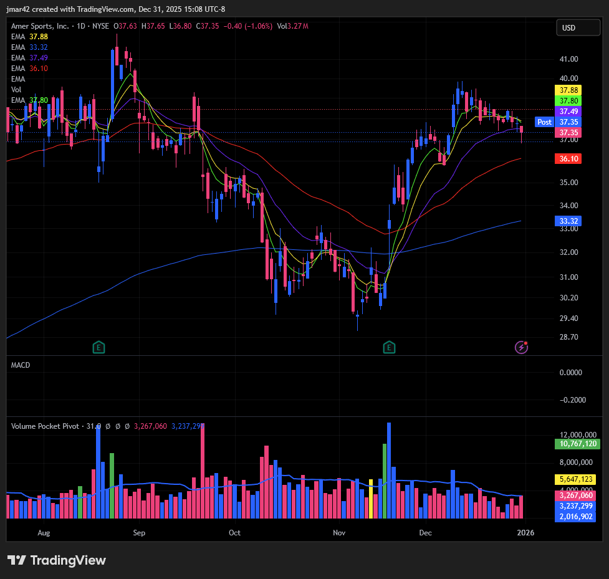
Task: Click the earnings 'E' marker near late November
Action: (x=389, y=347)
